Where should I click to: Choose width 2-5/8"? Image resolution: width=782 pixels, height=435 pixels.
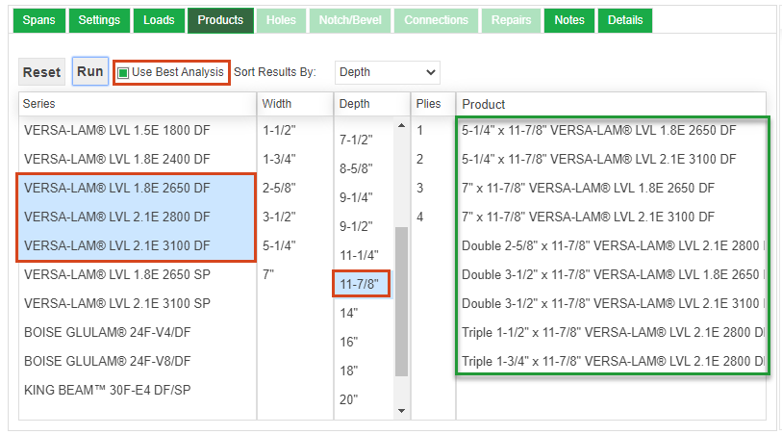click(x=294, y=188)
